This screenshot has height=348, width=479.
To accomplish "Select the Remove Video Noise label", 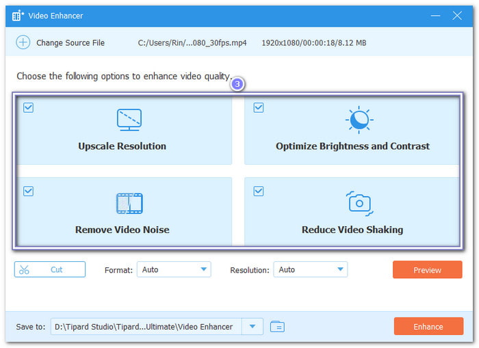I will tap(122, 230).
